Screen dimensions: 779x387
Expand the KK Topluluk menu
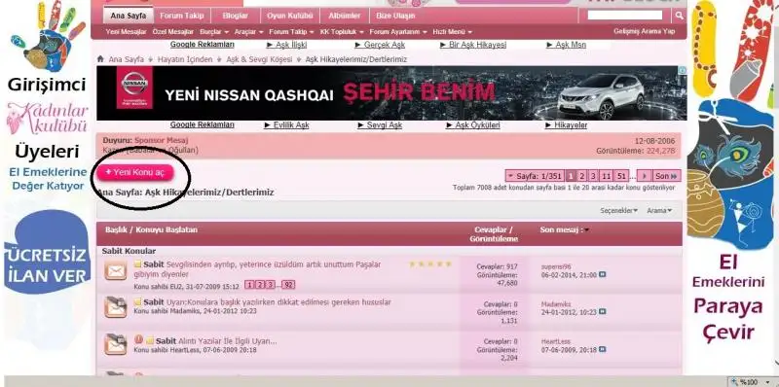[x=342, y=32]
